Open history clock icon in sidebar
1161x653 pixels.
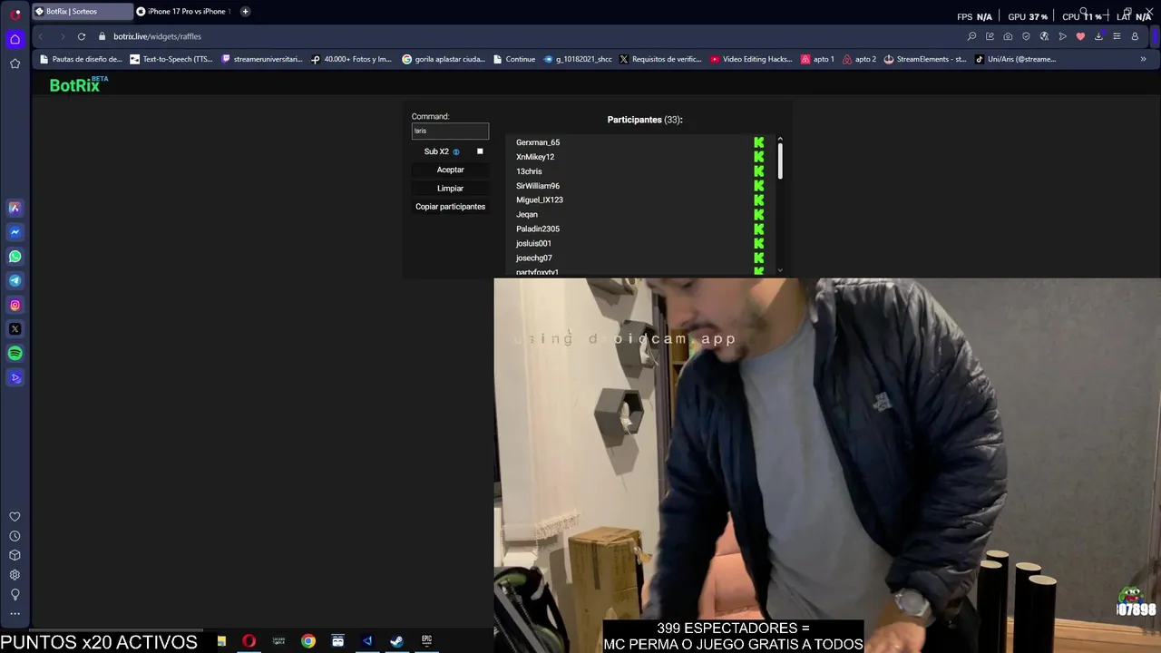(x=15, y=536)
